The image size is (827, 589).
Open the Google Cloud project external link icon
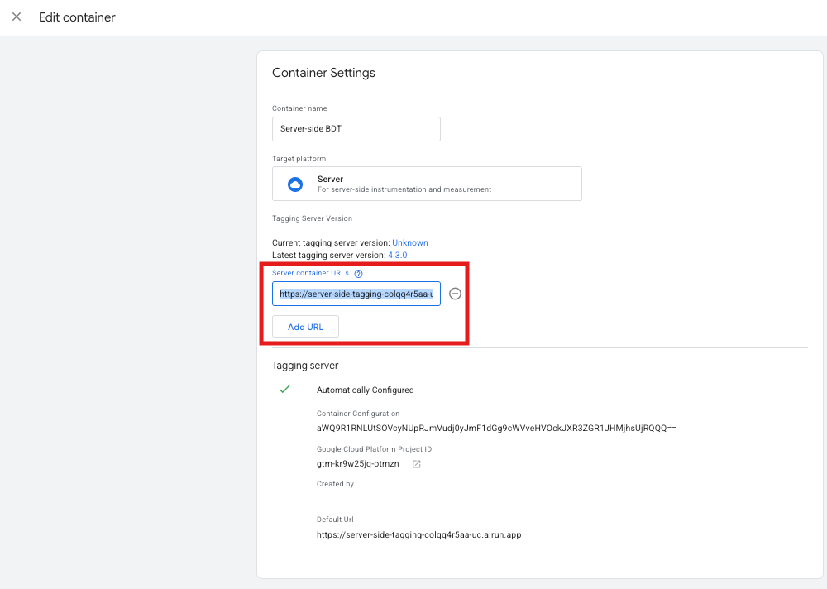416,464
